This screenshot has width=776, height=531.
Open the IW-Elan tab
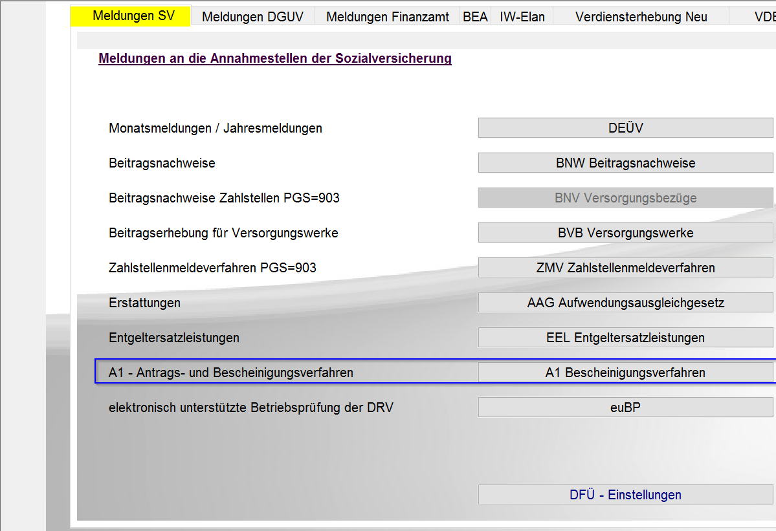point(522,17)
